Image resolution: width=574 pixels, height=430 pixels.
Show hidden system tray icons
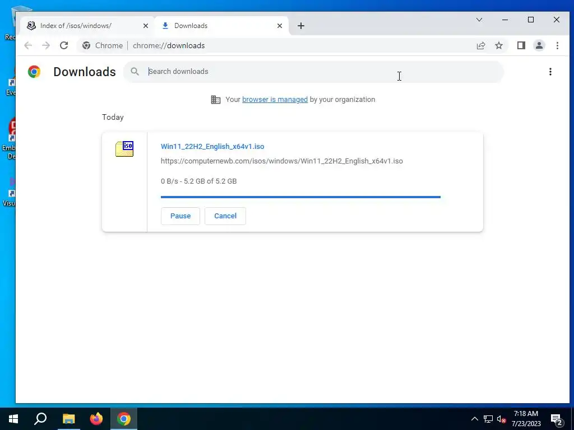click(x=474, y=419)
